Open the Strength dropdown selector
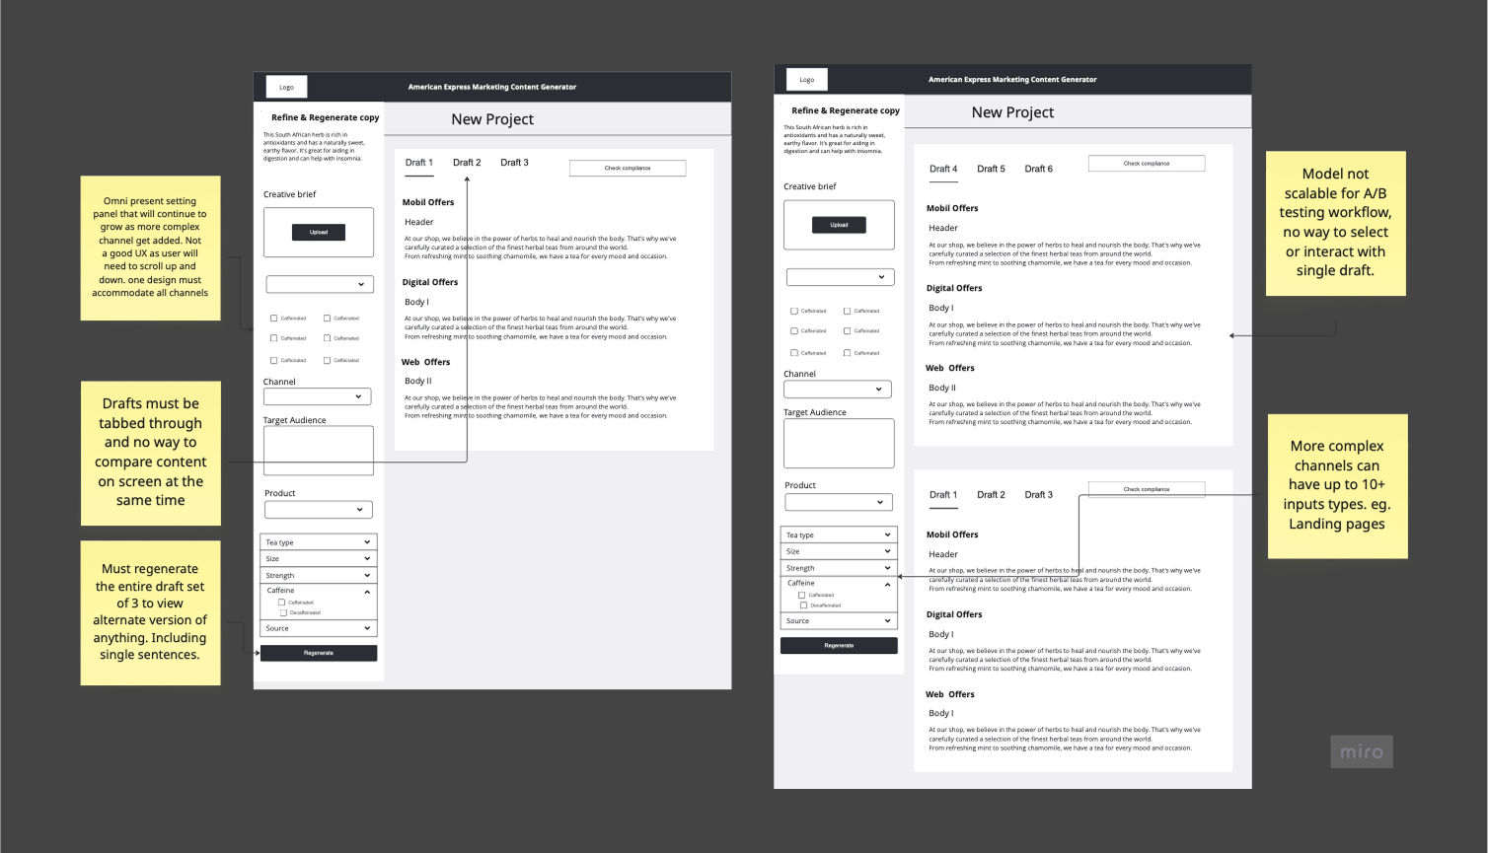This screenshot has height=853, width=1488. 318,575
